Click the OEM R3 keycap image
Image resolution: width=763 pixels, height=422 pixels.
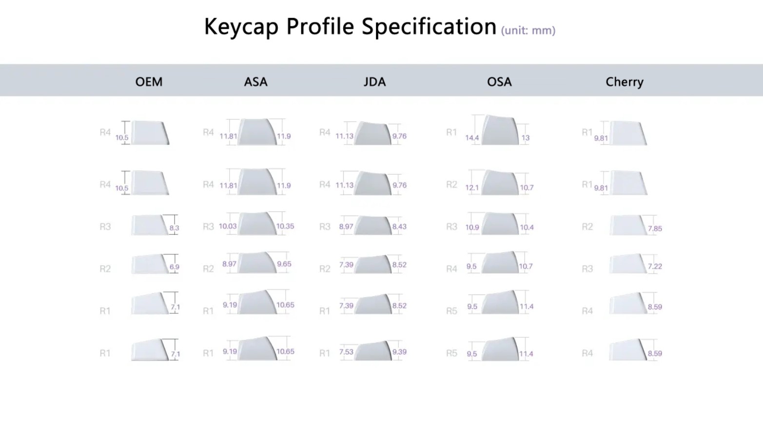(x=149, y=225)
